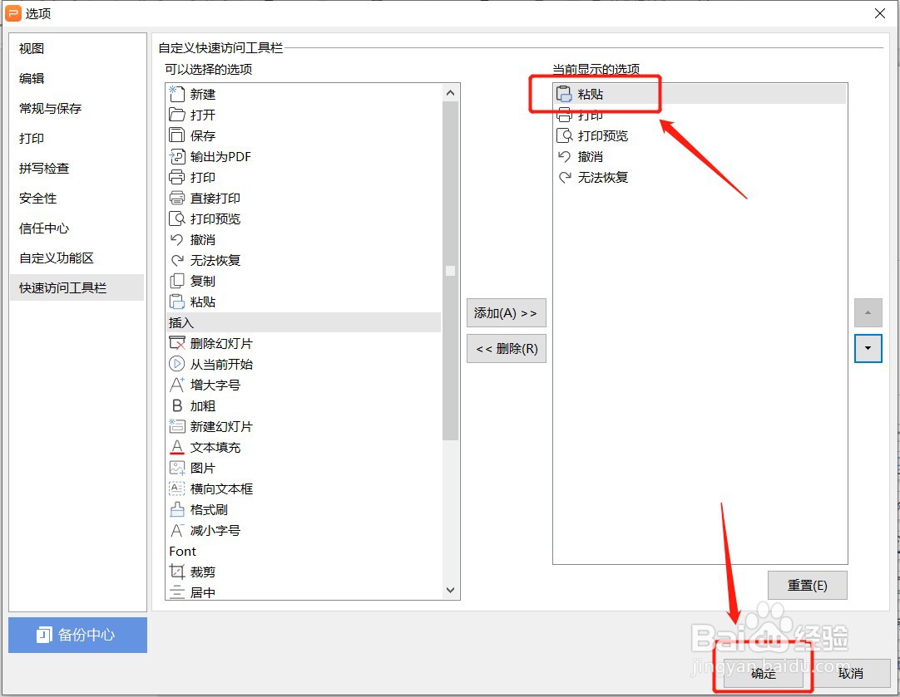Click the 取消 cancel button
Image resolution: width=900 pixels, height=697 pixels.
coord(851,673)
